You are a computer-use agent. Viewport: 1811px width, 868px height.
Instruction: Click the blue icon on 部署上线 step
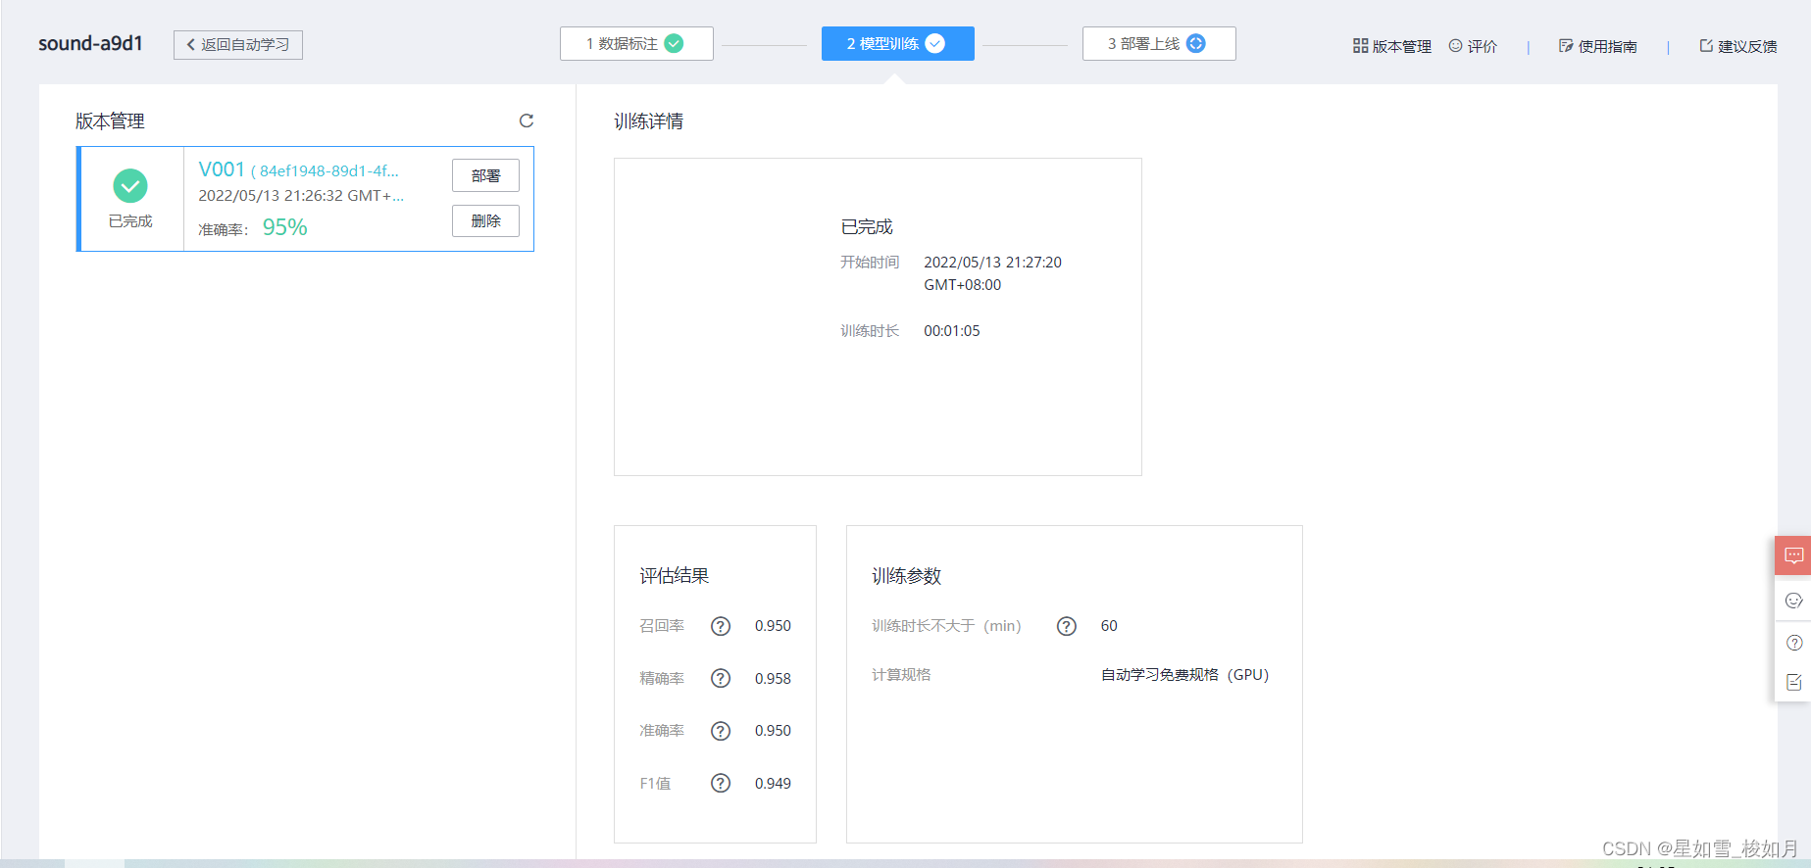click(x=1196, y=43)
